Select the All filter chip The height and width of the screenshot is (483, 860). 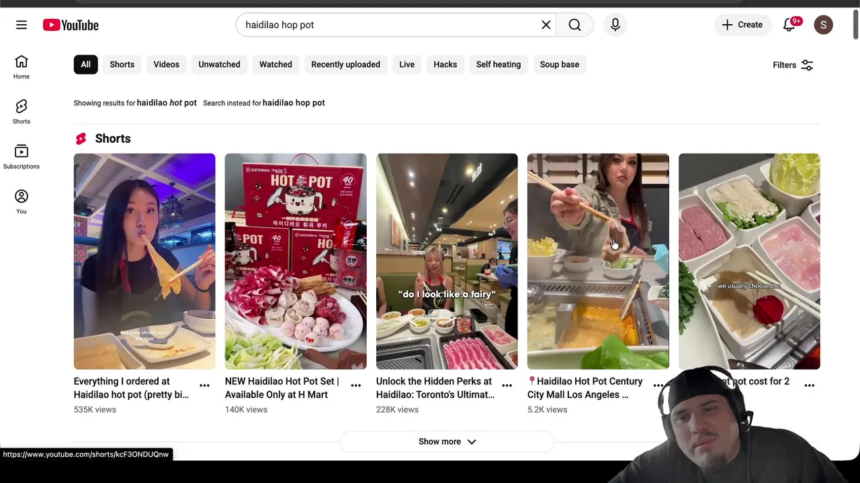pyautogui.click(x=85, y=64)
